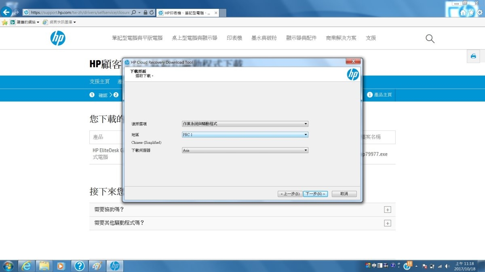Image resolution: width=485 pixels, height=272 pixels.
Task: Go back with the browser back arrow
Action: [6, 12]
